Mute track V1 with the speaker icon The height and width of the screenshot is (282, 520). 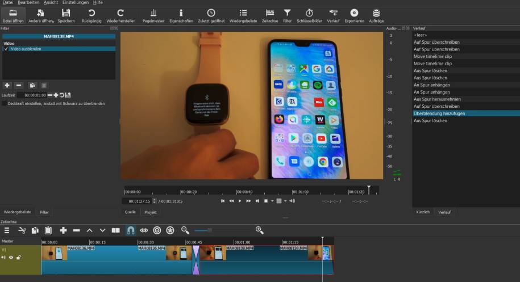tap(3, 258)
